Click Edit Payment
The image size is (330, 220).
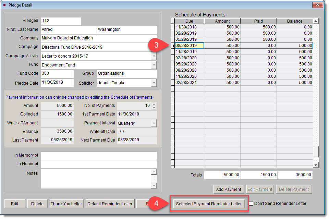tap(260, 189)
